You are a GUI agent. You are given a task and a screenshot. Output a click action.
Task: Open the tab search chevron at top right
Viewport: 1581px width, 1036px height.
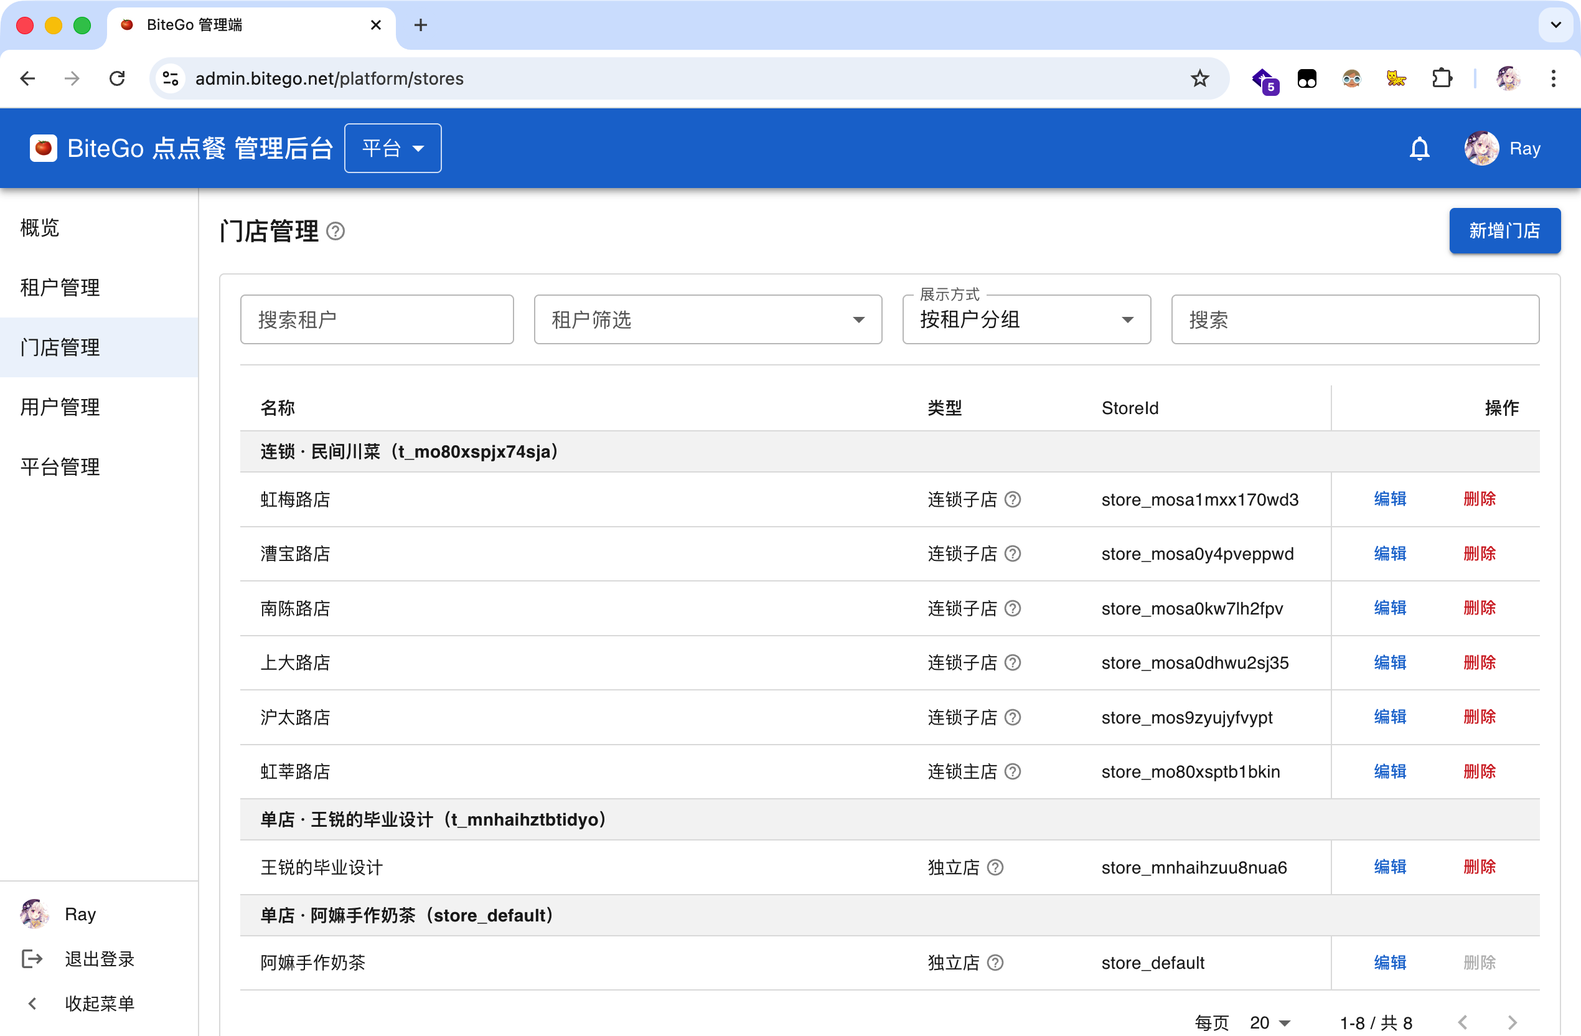click(x=1555, y=26)
